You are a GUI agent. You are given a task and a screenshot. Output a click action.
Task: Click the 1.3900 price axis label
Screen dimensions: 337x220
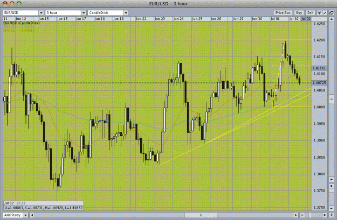(319, 140)
